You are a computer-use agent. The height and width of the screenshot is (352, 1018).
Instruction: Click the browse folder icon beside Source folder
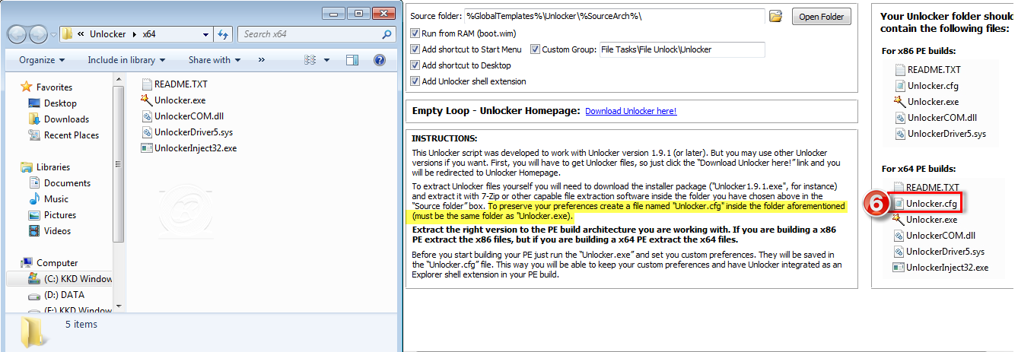[x=776, y=16]
